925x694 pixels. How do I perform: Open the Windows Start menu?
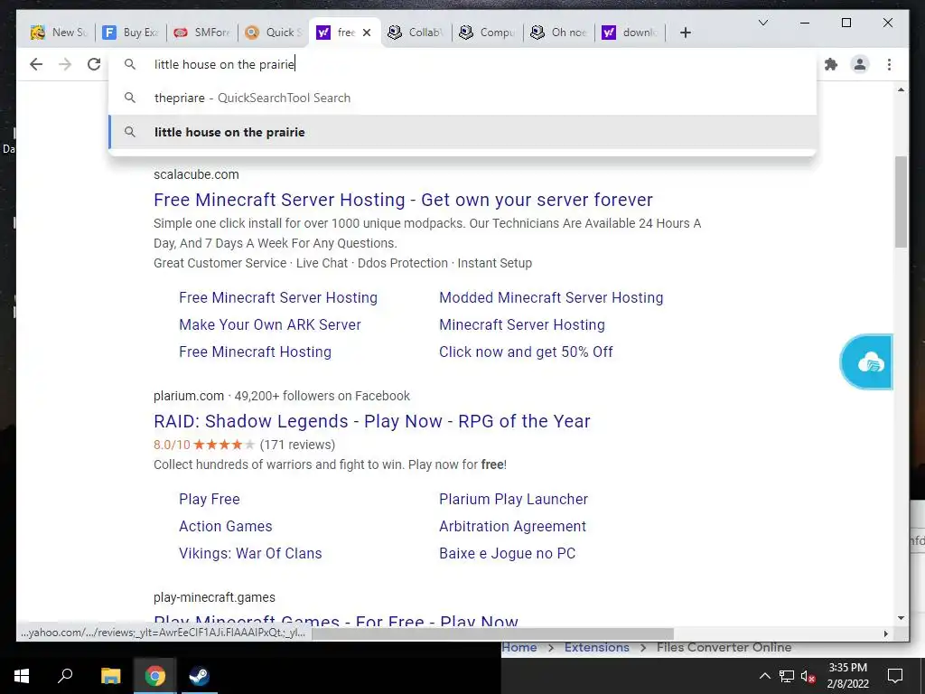coord(22,676)
